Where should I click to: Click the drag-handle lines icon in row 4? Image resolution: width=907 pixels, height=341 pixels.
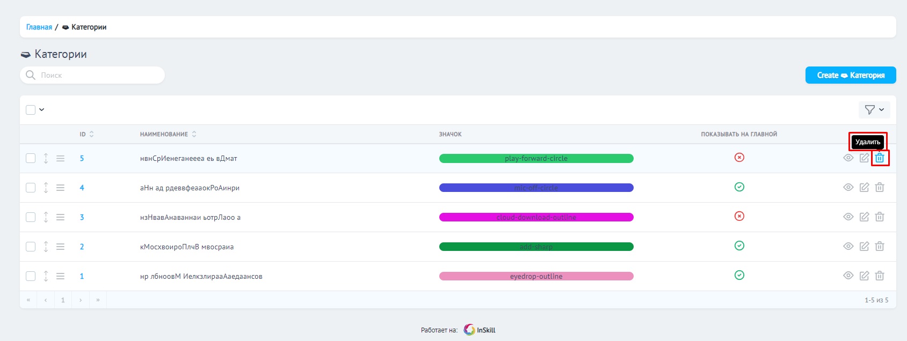tap(61, 188)
